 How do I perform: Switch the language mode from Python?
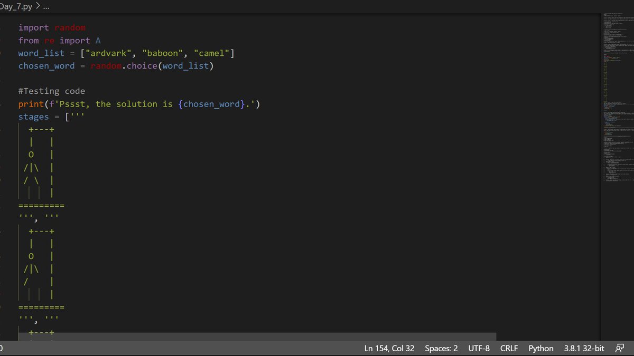click(541, 348)
